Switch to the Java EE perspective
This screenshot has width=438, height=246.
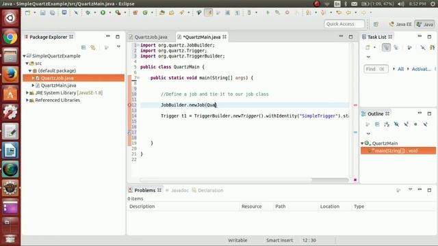coord(400,25)
